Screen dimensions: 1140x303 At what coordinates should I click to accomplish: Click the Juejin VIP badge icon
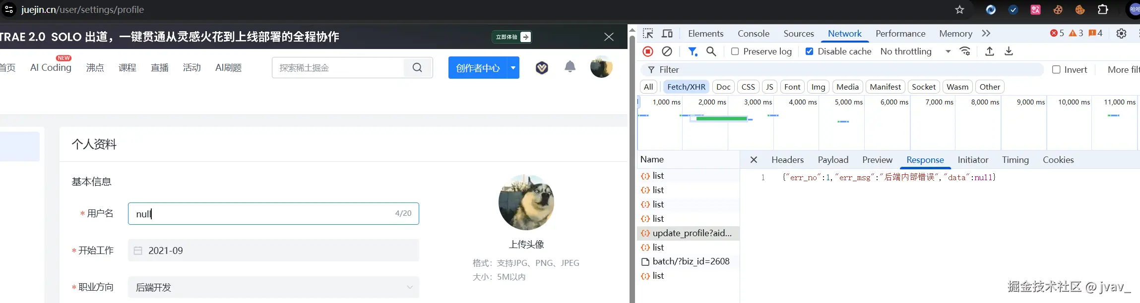point(542,67)
